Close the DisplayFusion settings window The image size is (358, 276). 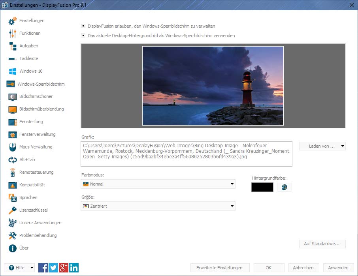coord(352,5)
